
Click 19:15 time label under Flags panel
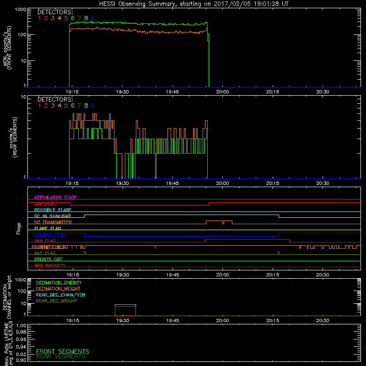tap(73, 275)
